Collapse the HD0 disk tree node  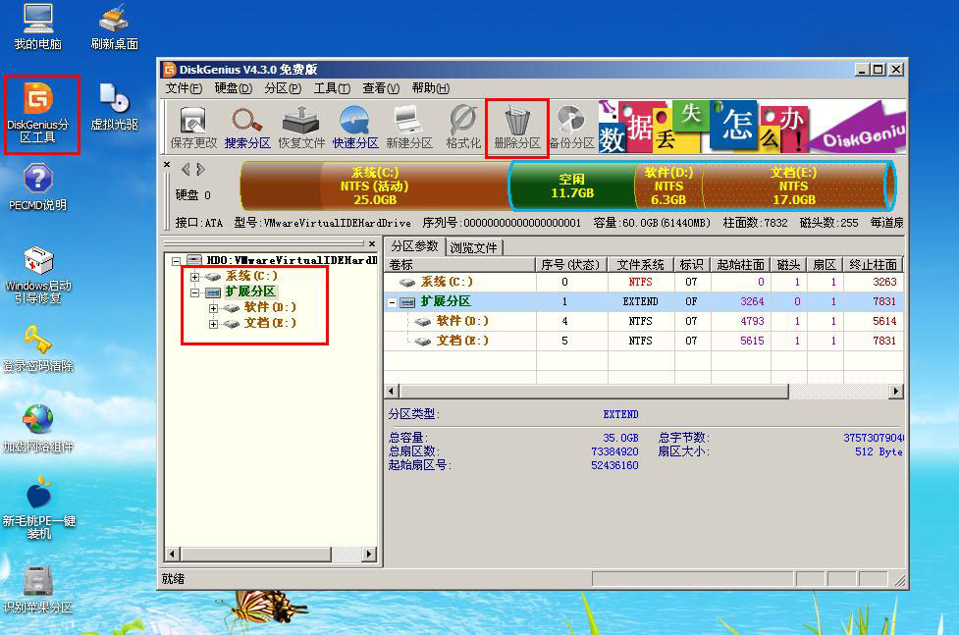pyautogui.click(x=176, y=261)
